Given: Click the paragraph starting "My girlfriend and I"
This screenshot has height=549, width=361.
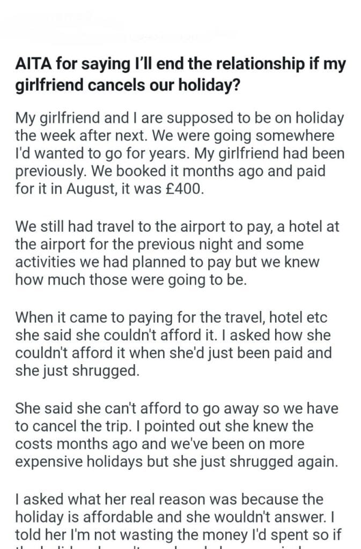Looking at the screenshot, I should pos(180,154).
